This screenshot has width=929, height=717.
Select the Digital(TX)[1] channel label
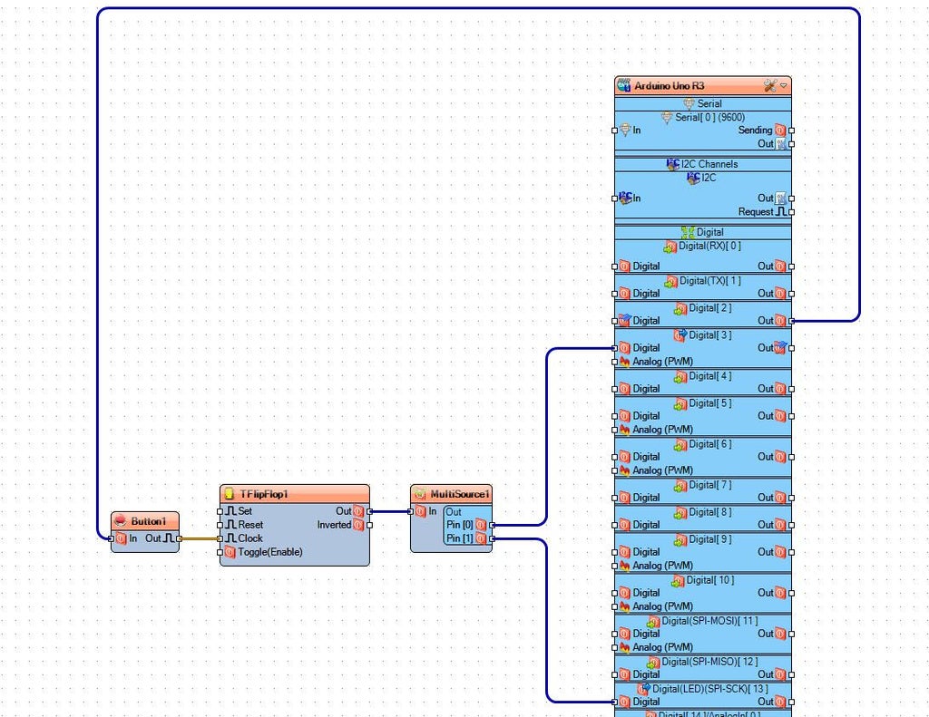pyautogui.click(x=709, y=281)
